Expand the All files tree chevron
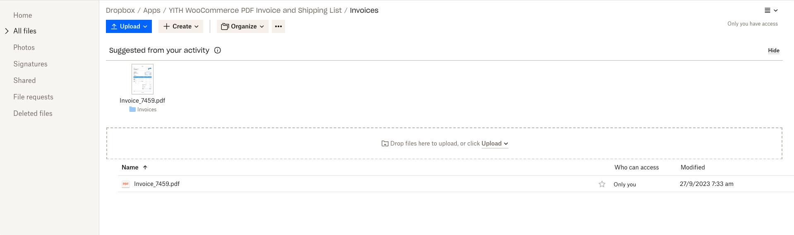 click(7, 31)
